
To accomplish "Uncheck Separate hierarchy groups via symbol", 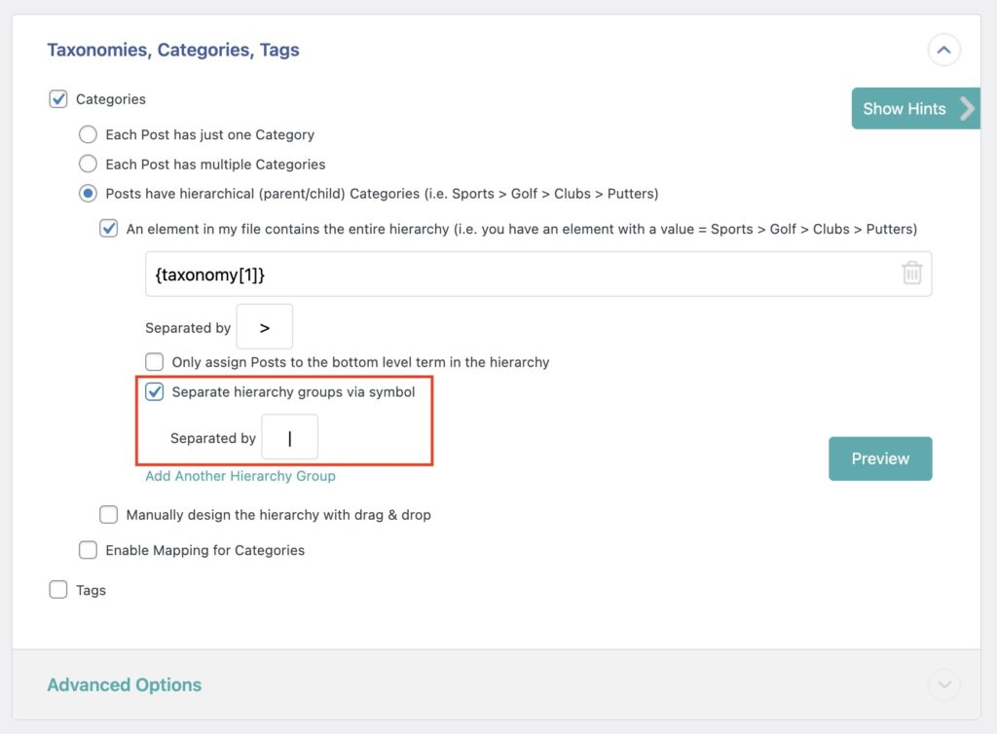I will tap(155, 392).
